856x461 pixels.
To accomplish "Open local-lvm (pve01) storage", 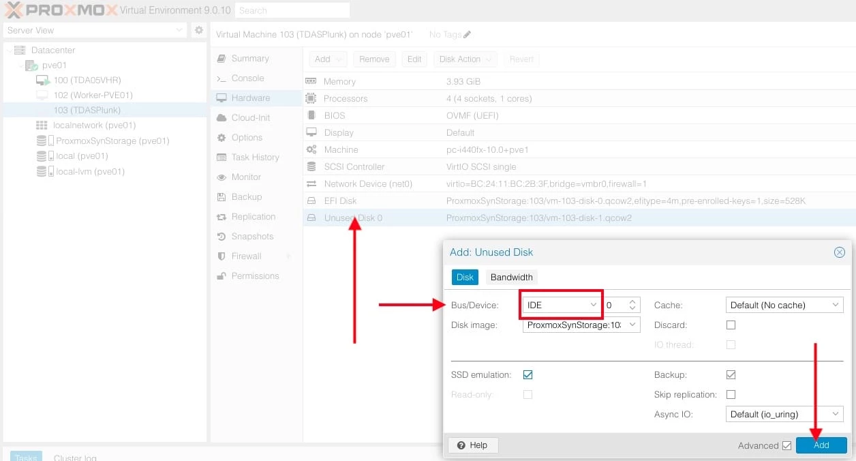I will 90,171.
